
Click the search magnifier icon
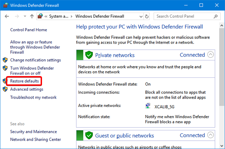pos(215,16)
